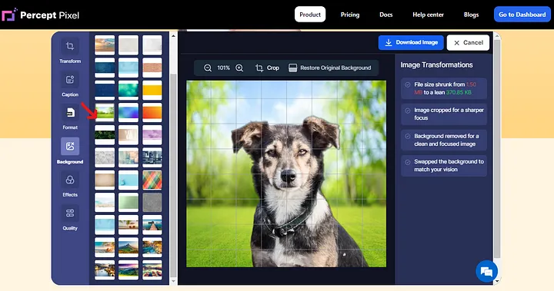
Task: Open the Quality tool in the sidebar
Action: [70, 217]
